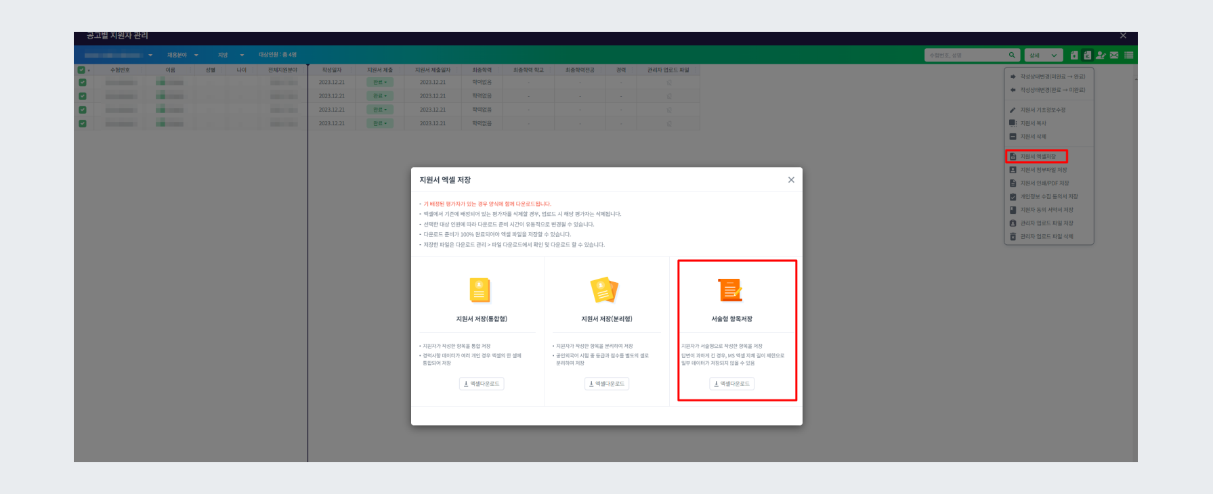1213x494 pixels.
Task: Click the yellow 지원서 저장(통합형) document icon
Action: 480,290
